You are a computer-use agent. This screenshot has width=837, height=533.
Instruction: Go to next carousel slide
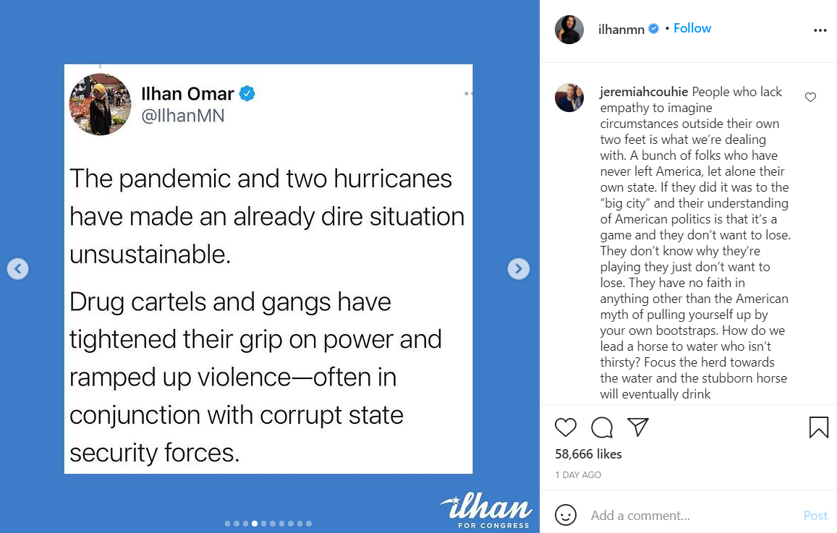click(518, 269)
